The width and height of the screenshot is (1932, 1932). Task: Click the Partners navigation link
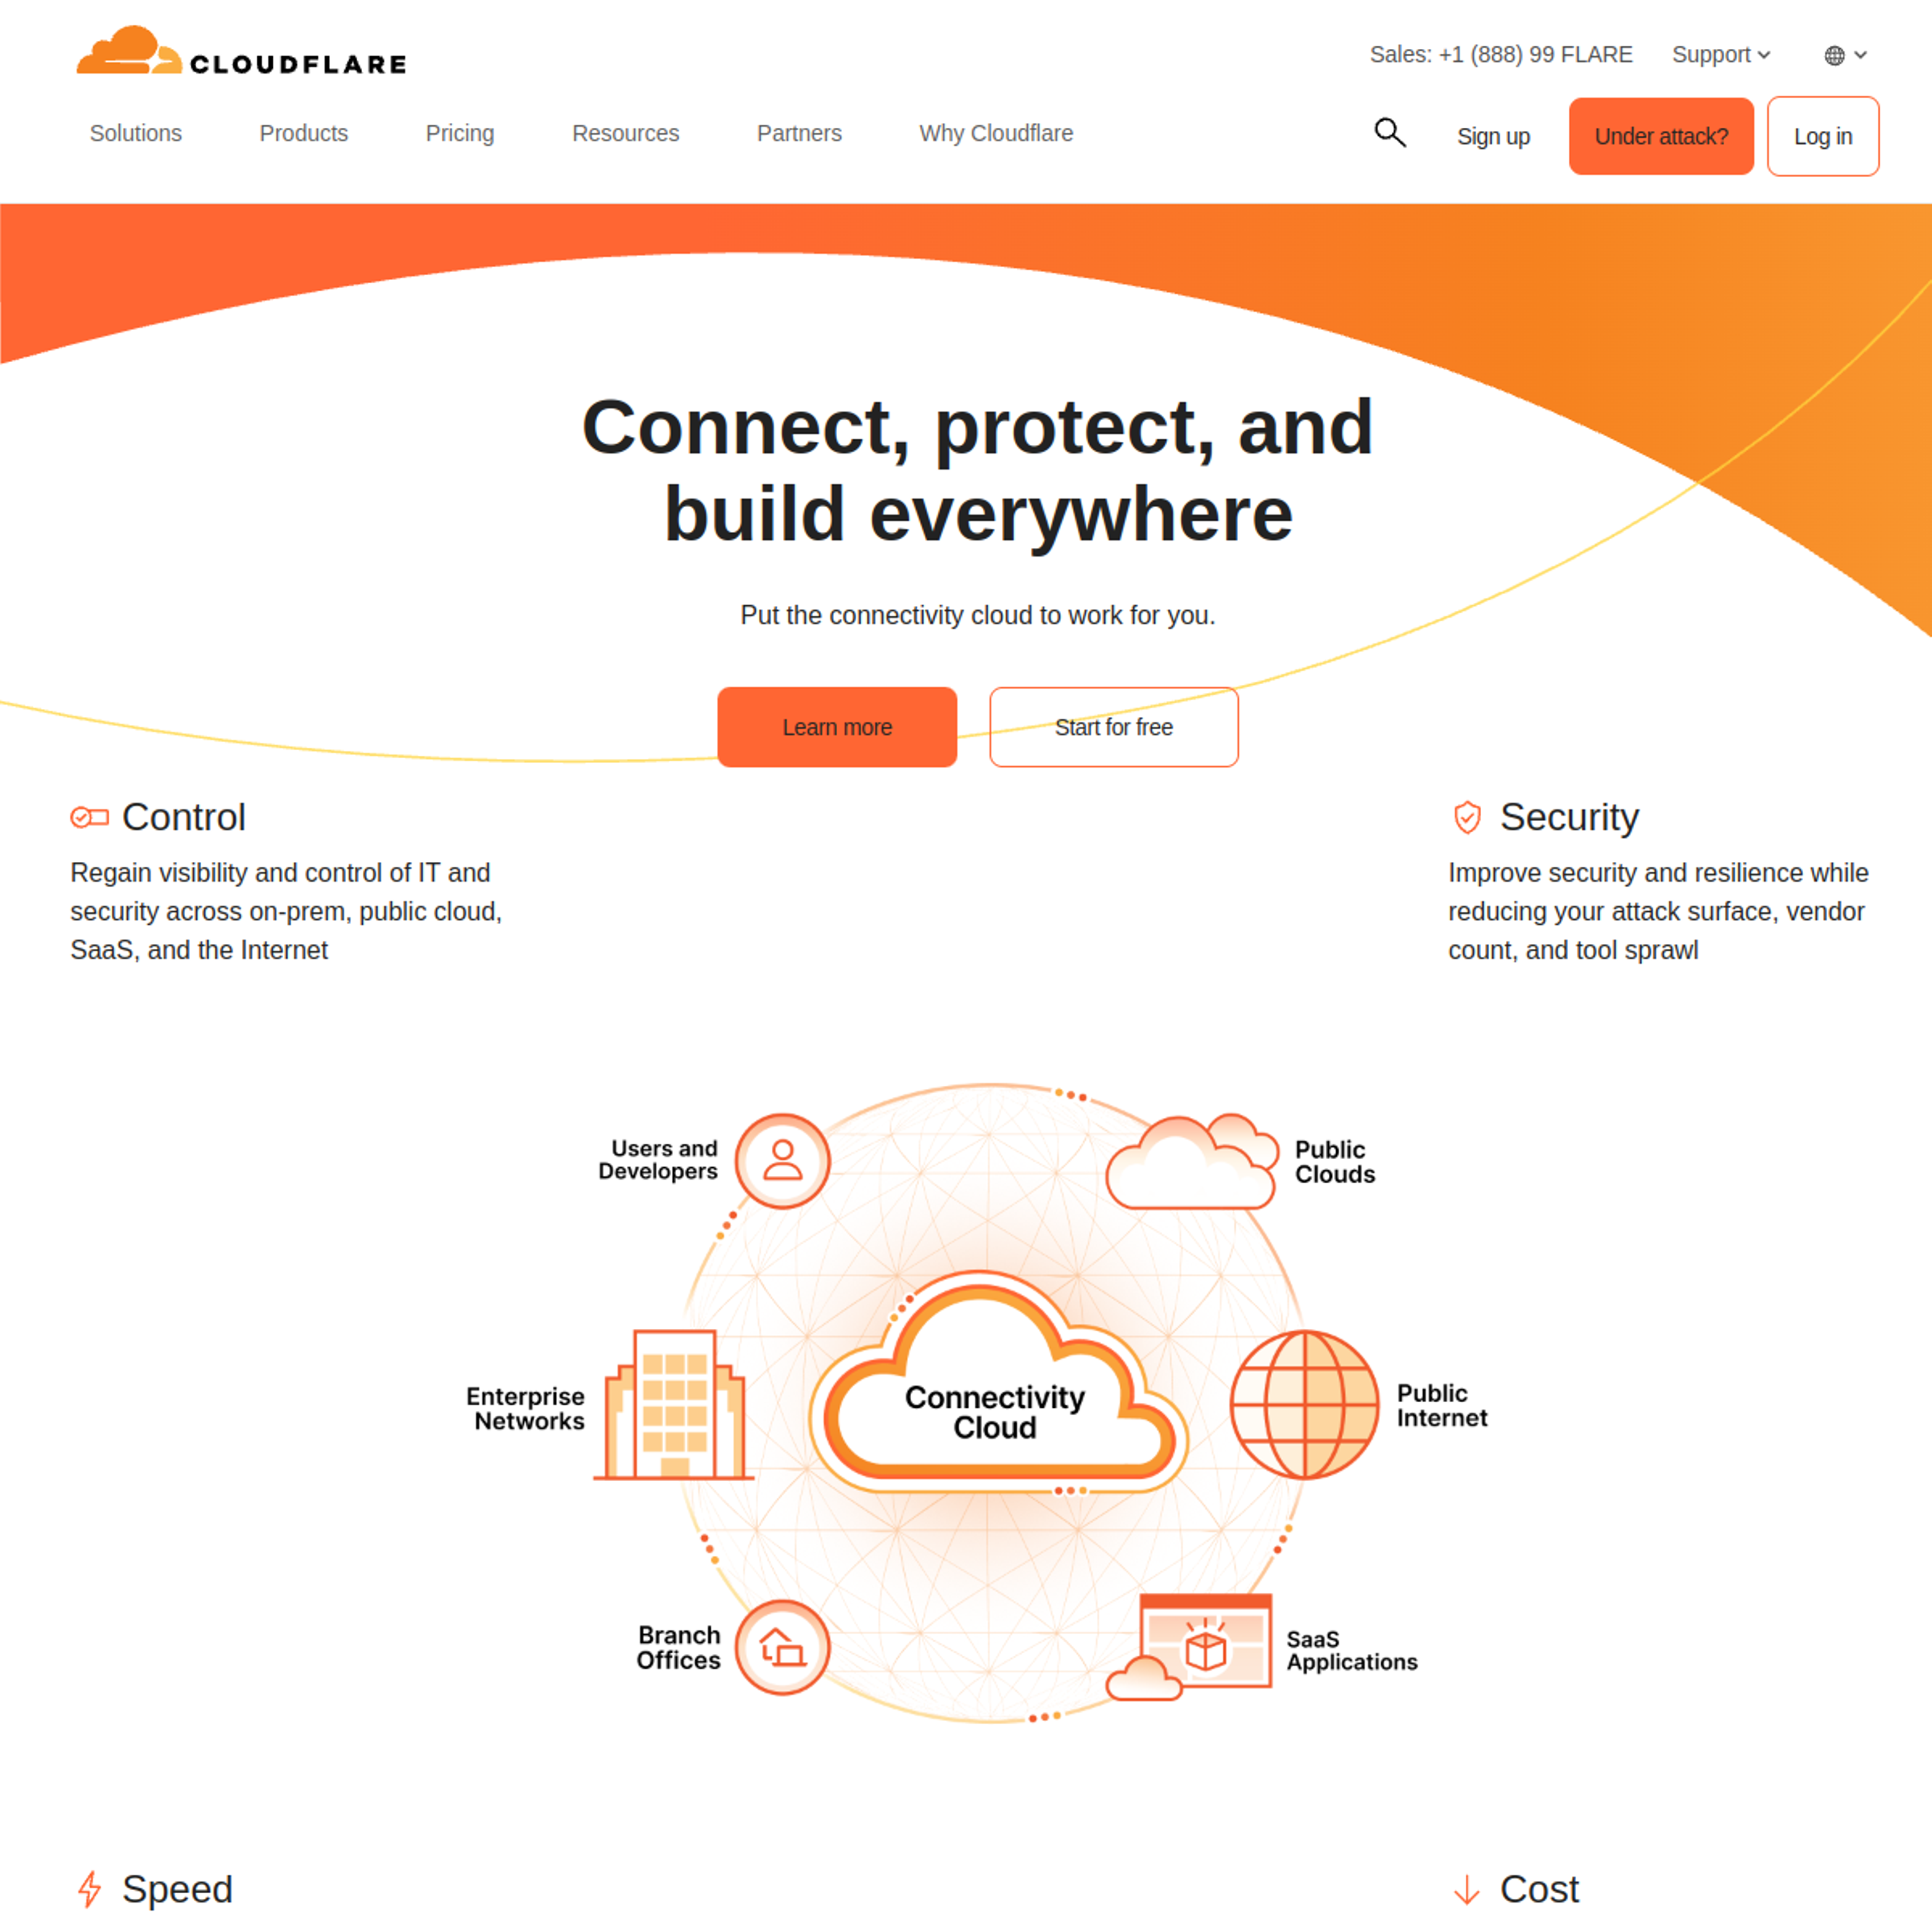[x=799, y=133]
